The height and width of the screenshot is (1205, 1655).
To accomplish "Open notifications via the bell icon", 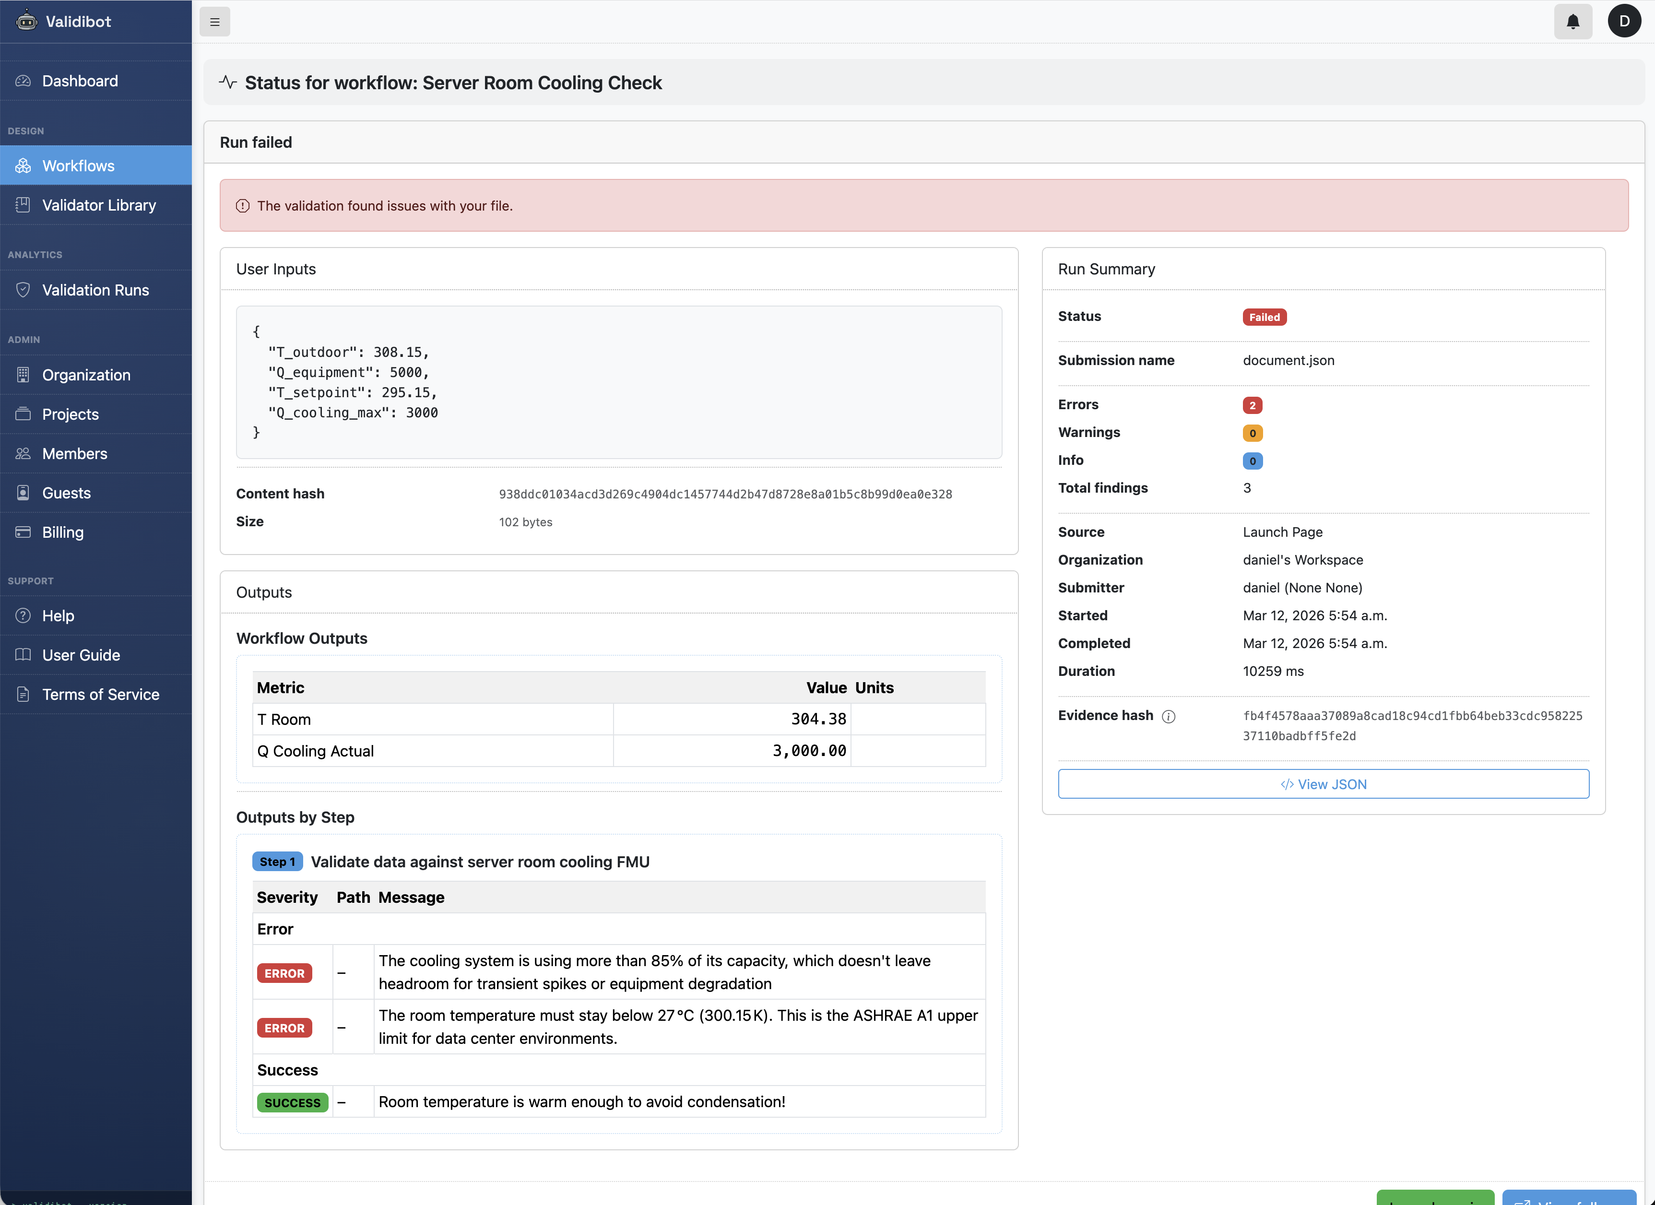I will pos(1572,21).
